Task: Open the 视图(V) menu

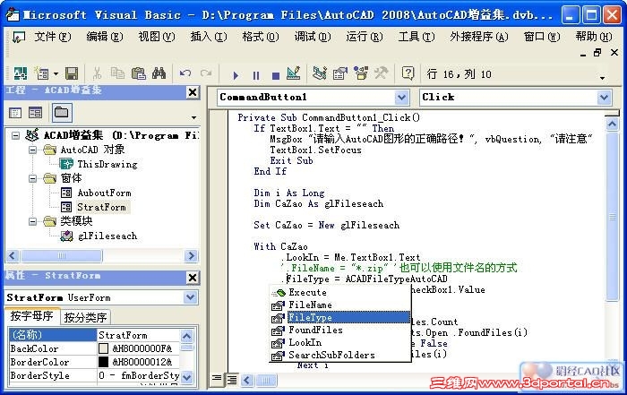Action: click(x=157, y=37)
